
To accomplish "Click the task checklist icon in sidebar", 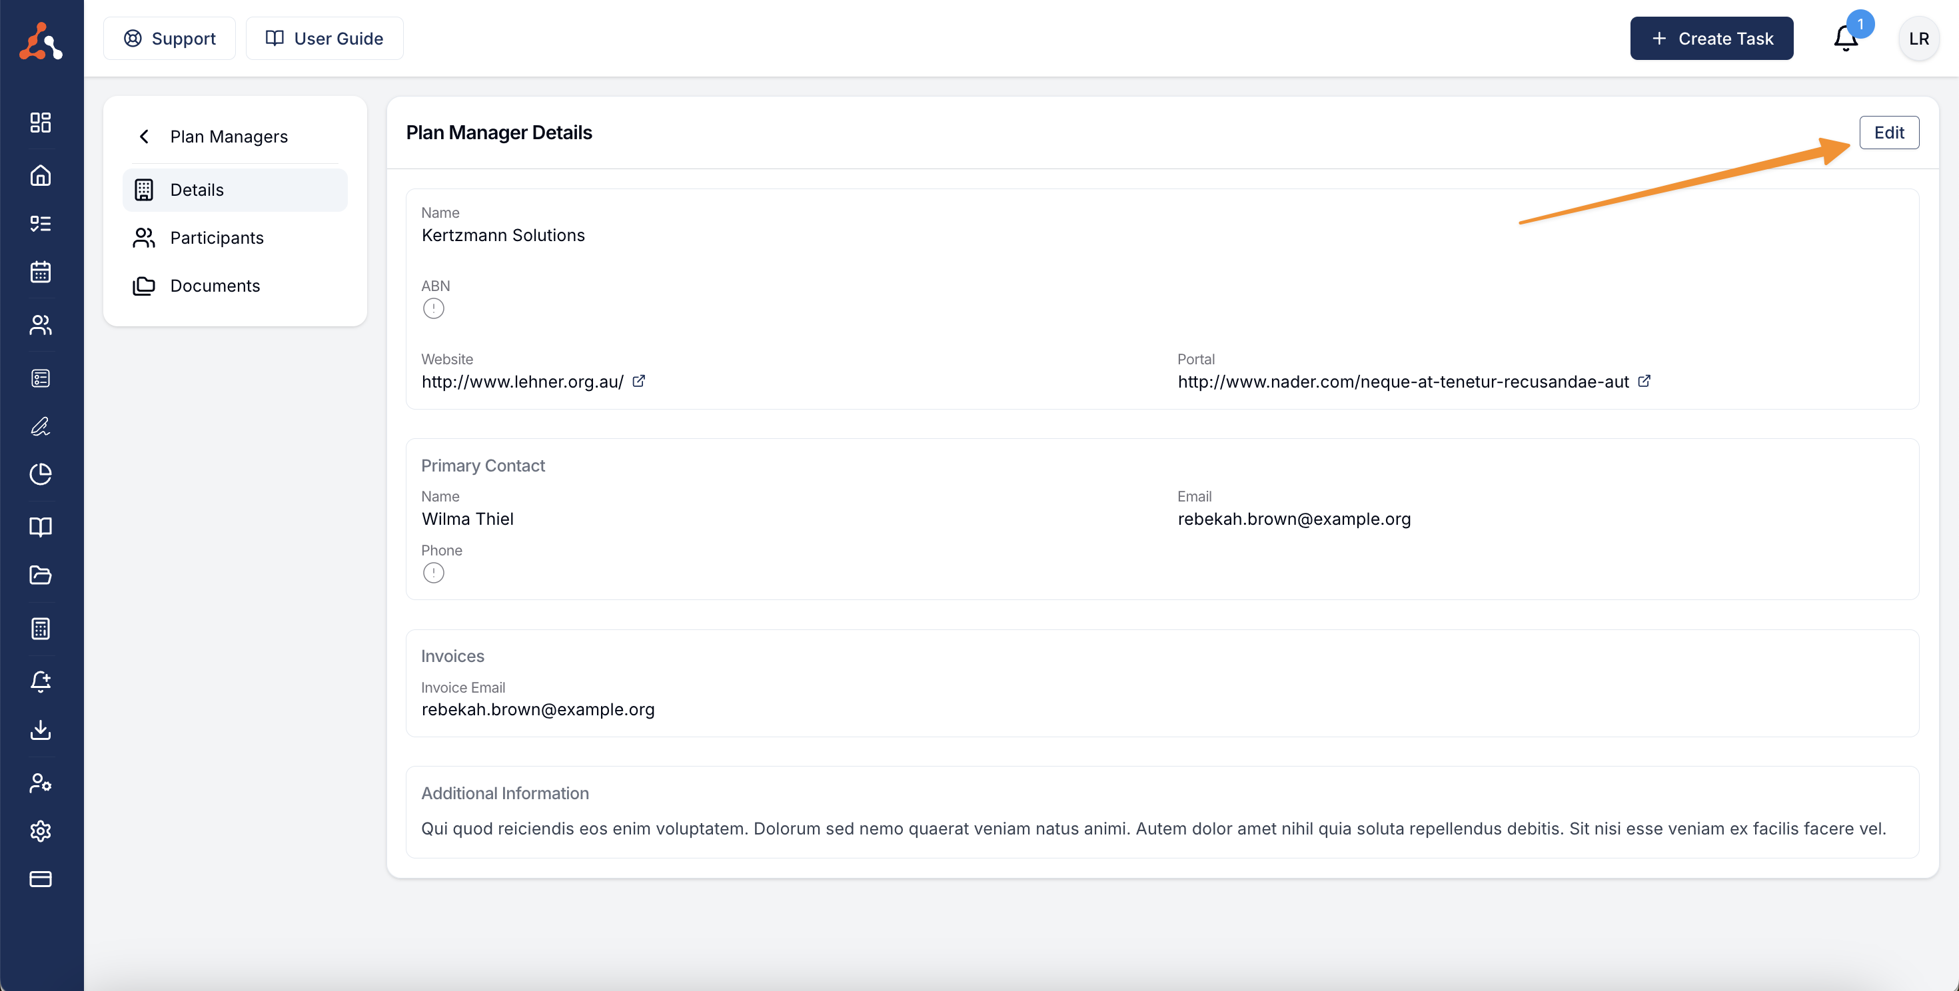I will 40,223.
